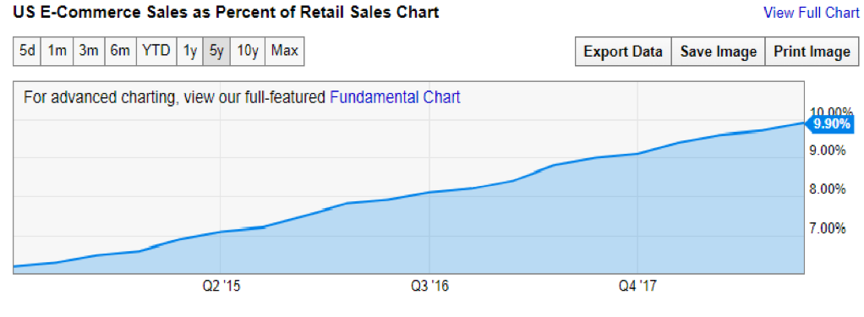Show the 10y time range
This screenshot has width=864, height=317.
click(248, 52)
